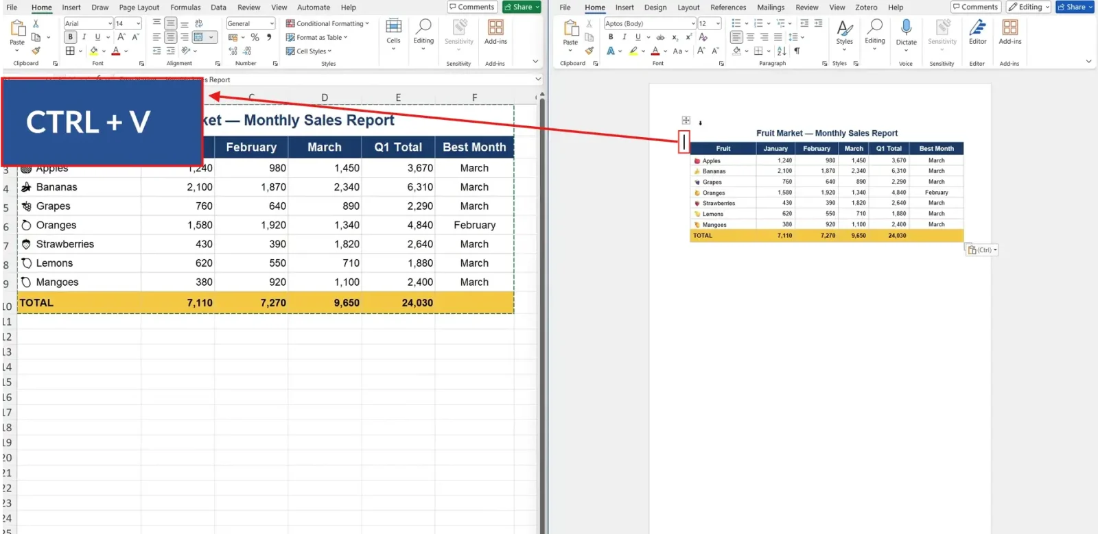Click Decrease Font Size in Excel

[135, 37]
